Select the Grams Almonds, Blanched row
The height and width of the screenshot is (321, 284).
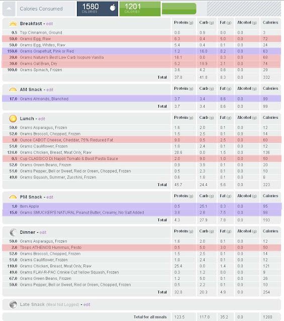(x=142, y=99)
